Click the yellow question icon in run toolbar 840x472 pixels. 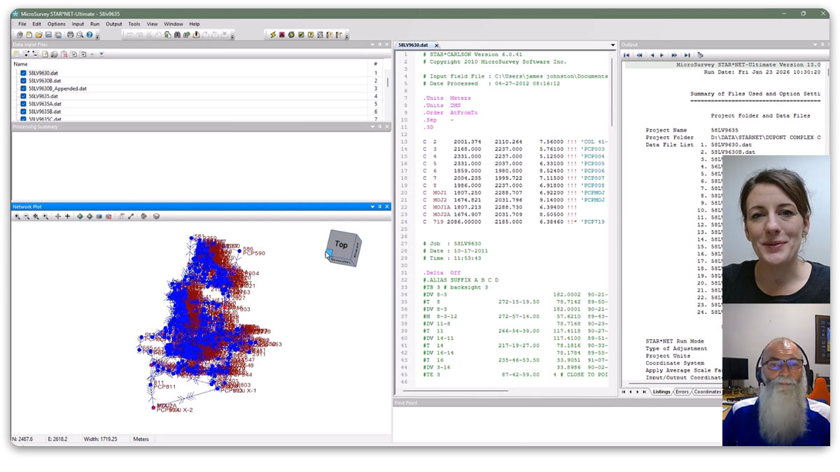pyautogui.click(x=311, y=35)
